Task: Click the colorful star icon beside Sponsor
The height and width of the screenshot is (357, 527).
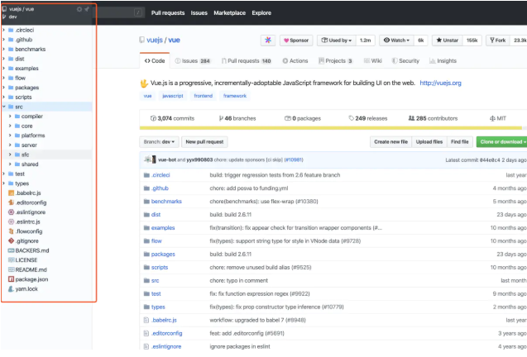Action: click(268, 40)
